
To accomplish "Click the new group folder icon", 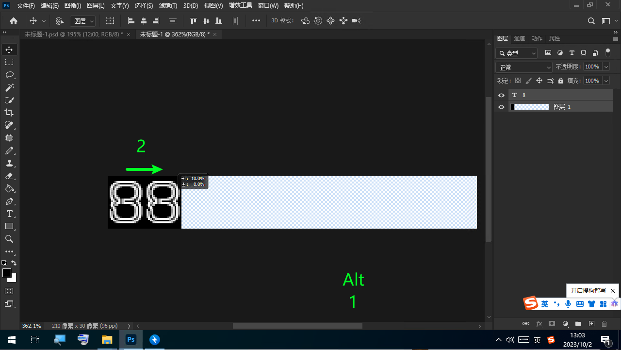I will [578, 323].
